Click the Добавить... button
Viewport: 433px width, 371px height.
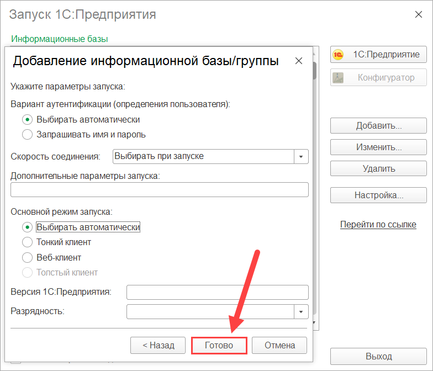(x=379, y=126)
